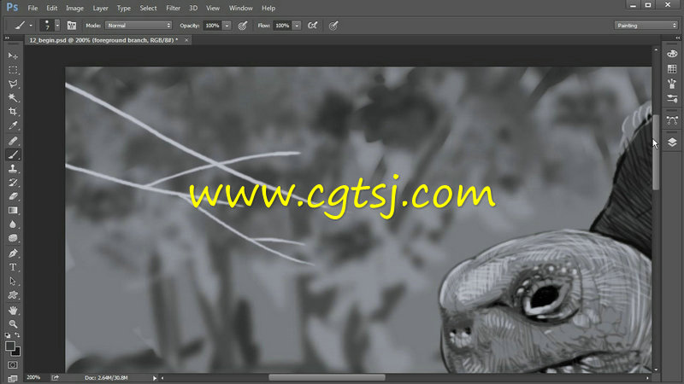
Task: Select the History Brush tool
Action: (13, 183)
